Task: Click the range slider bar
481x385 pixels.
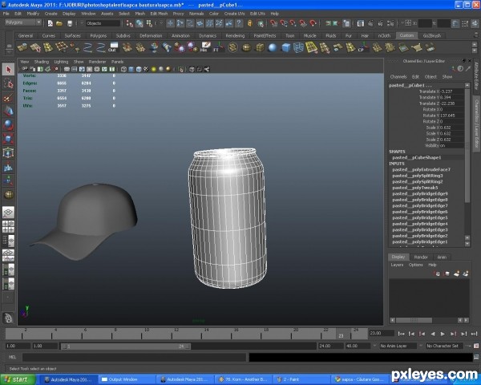Action: point(126,346)
